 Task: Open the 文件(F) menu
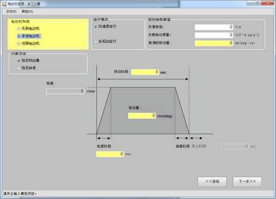11,11
